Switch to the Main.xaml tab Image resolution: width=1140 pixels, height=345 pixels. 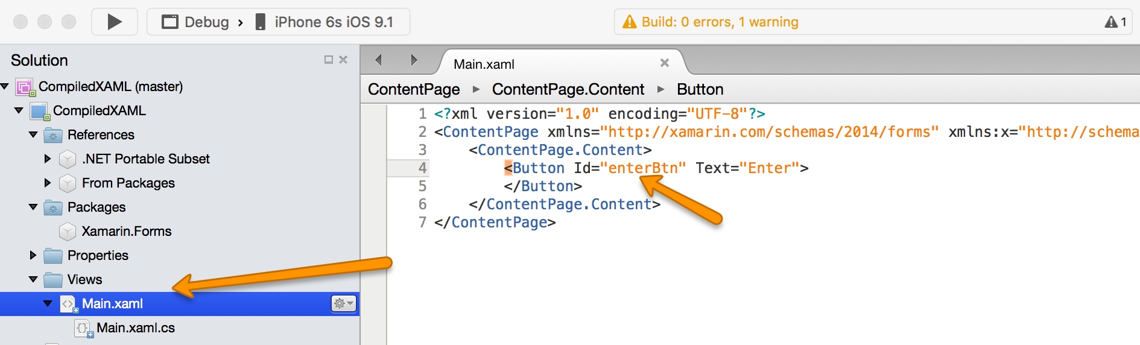[x=484, y=64]
